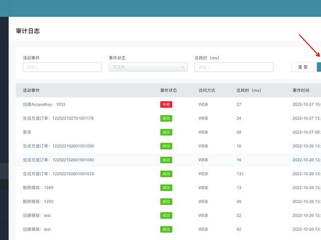The image size is (321, 240).
Task: Click the duration value 22
Action: (239, 215)
